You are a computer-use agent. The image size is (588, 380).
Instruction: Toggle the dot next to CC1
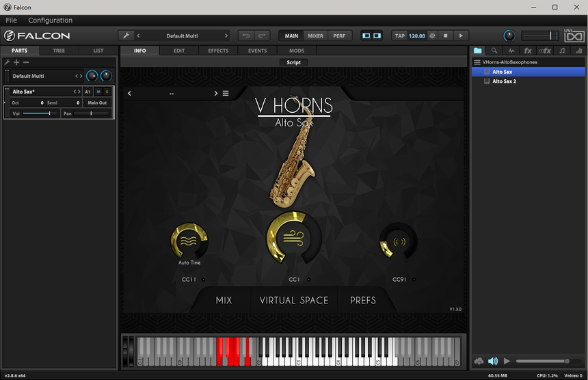(308, 280)
